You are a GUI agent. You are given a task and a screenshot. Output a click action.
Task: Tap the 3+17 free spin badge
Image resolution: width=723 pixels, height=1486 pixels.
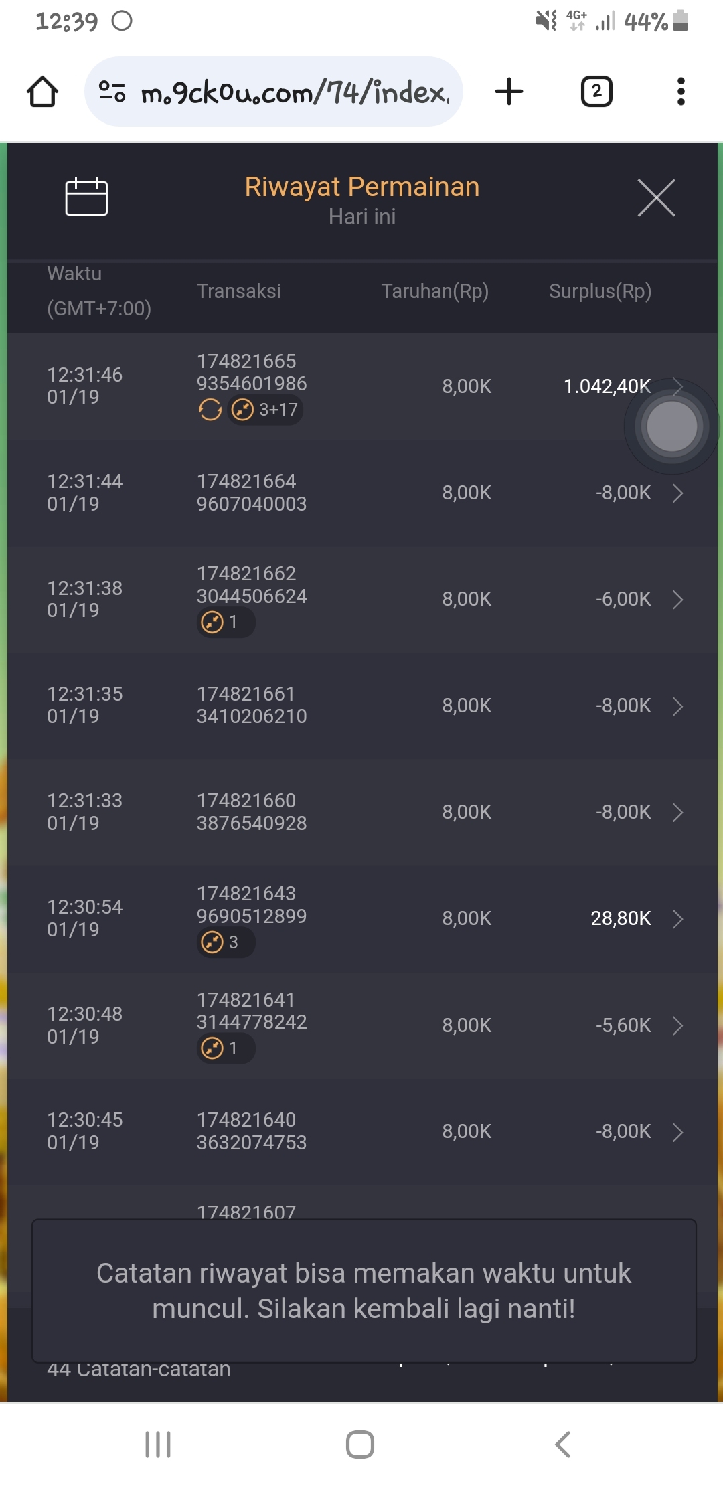point(265,410)
